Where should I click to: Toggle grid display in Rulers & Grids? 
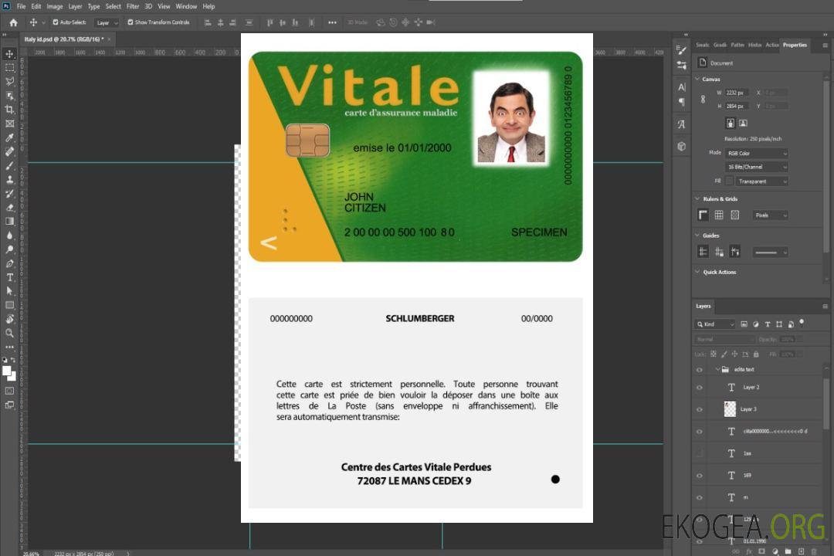click(719, 215)
